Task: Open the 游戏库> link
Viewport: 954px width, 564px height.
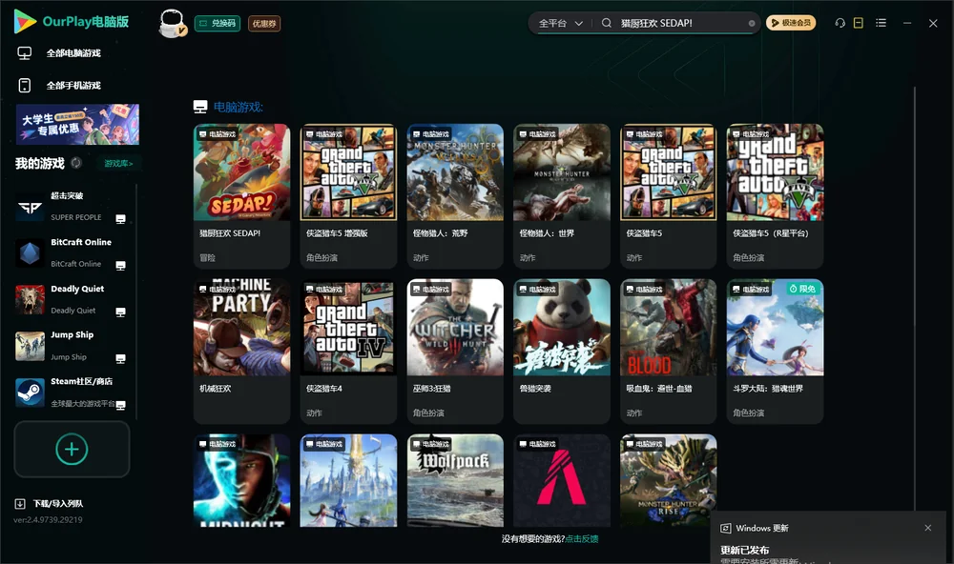Action: (118, 164)
